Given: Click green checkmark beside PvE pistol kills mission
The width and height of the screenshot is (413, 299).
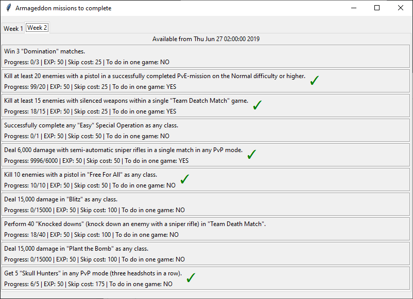Looking at the screenshot, I should click(315, 80).
